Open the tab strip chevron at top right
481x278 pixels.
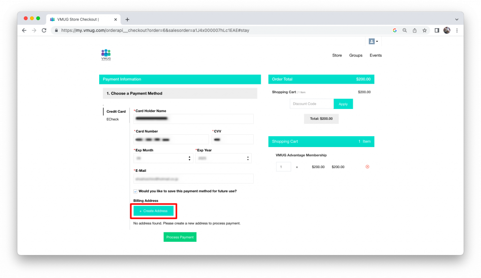[x=457, y=19]
